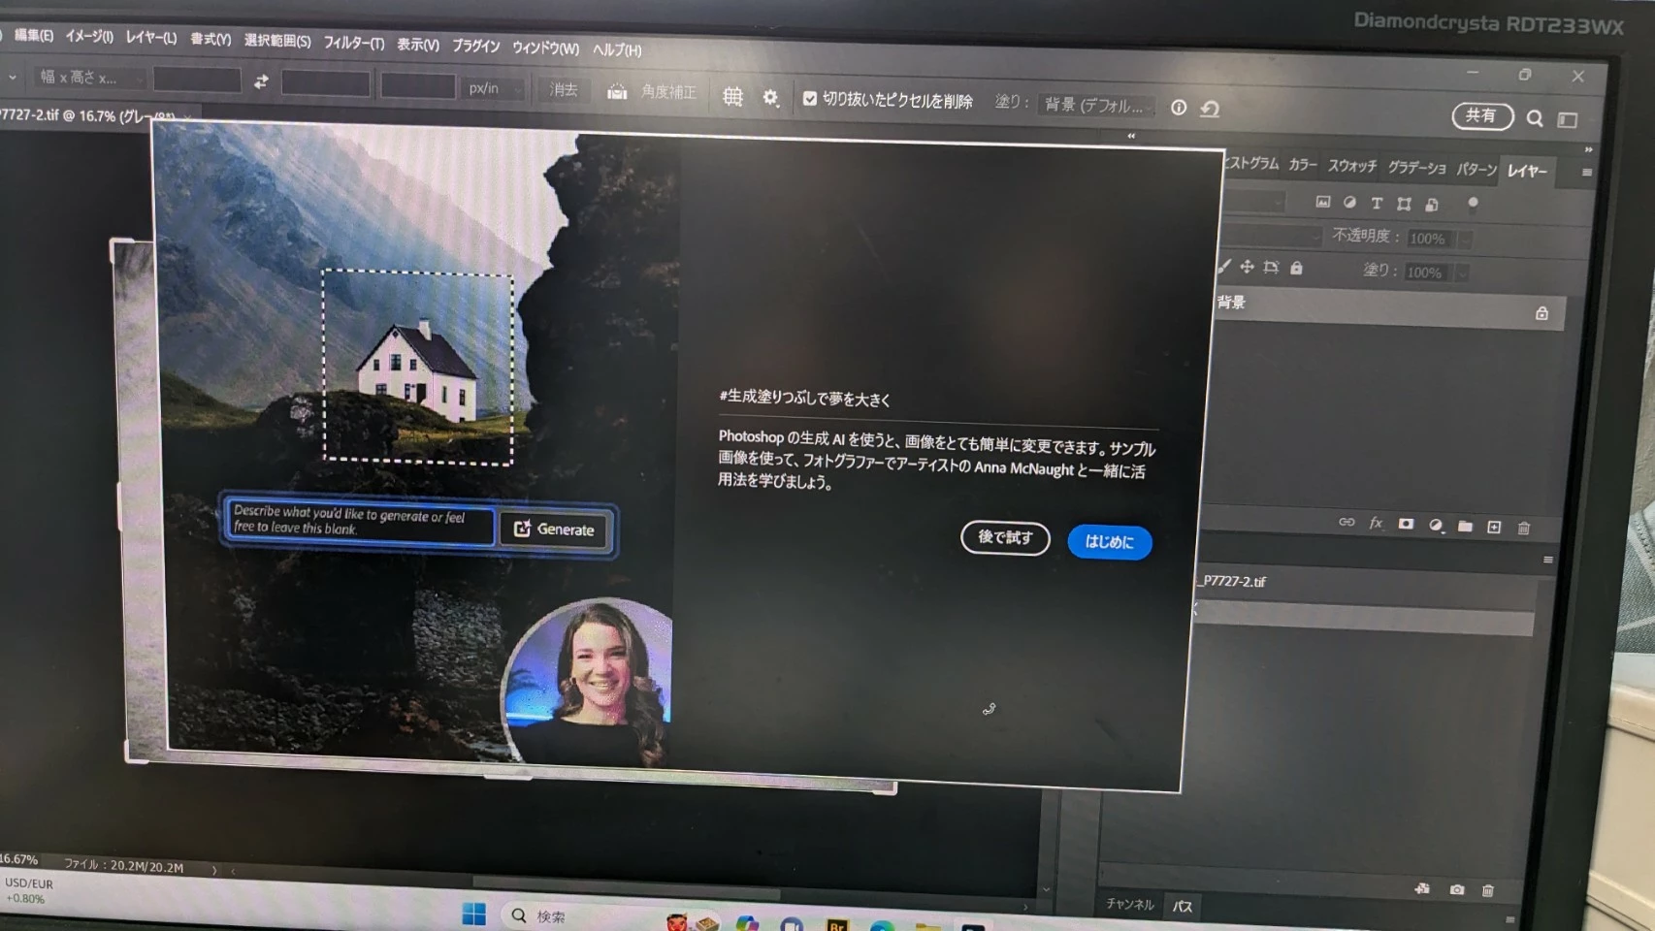Open the layers panel hamburger menu
This screenshot has width=1655, height=931.
point(1587,173)
